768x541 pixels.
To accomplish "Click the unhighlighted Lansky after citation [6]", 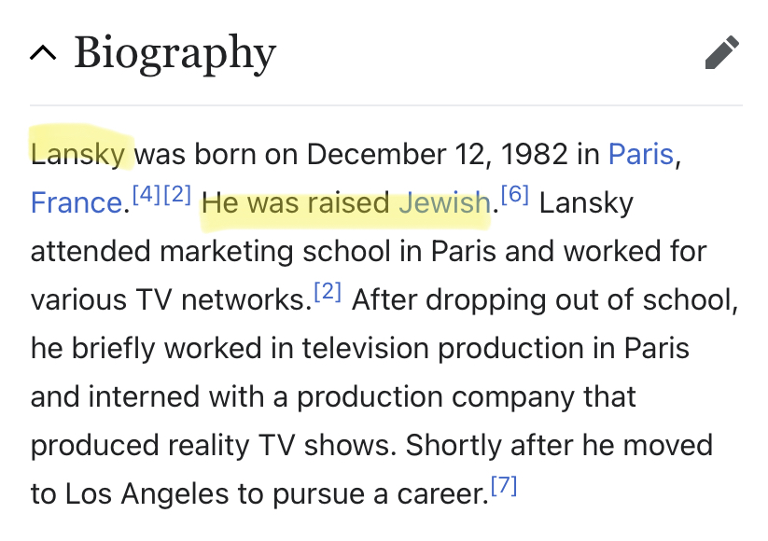I will click(586, 202).
